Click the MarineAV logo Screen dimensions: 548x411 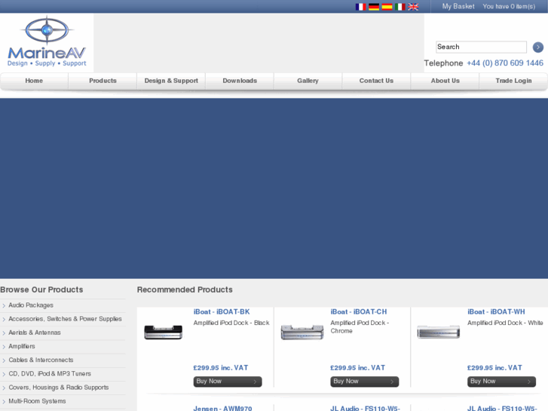pos(47,41)
